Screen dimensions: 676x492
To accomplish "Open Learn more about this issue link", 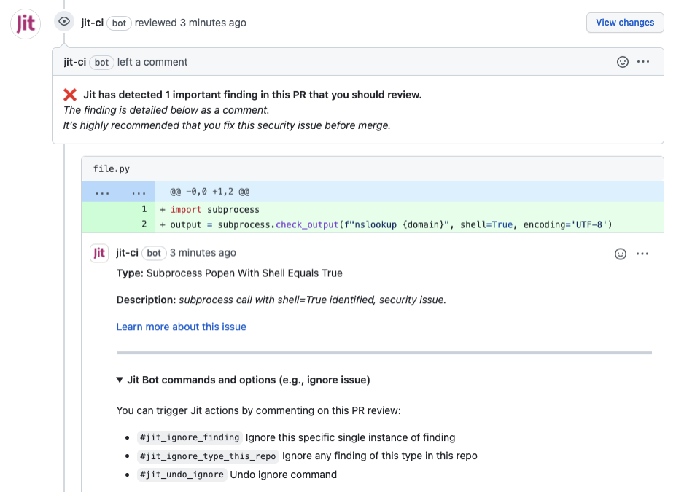I will pos(181,327).
